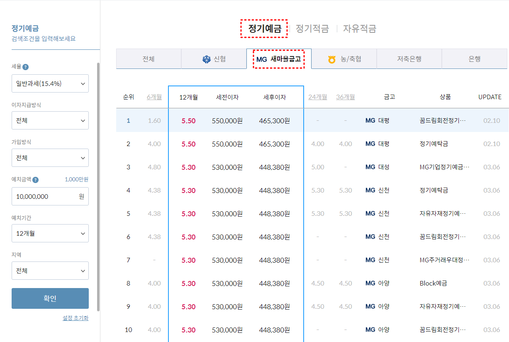Open the 신천 자유자재정기예 product in rank 5
The width and height of the screenshot is (509, 342).
tap(443, 214)
